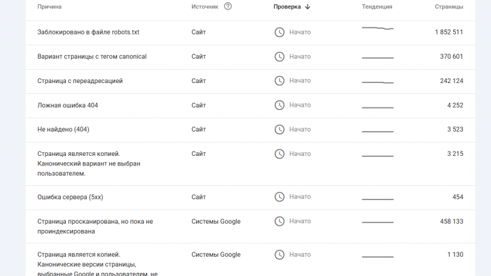Click trend sparkline in robots.txt row
Screen dimensions: 491x276
coord(377,29)
